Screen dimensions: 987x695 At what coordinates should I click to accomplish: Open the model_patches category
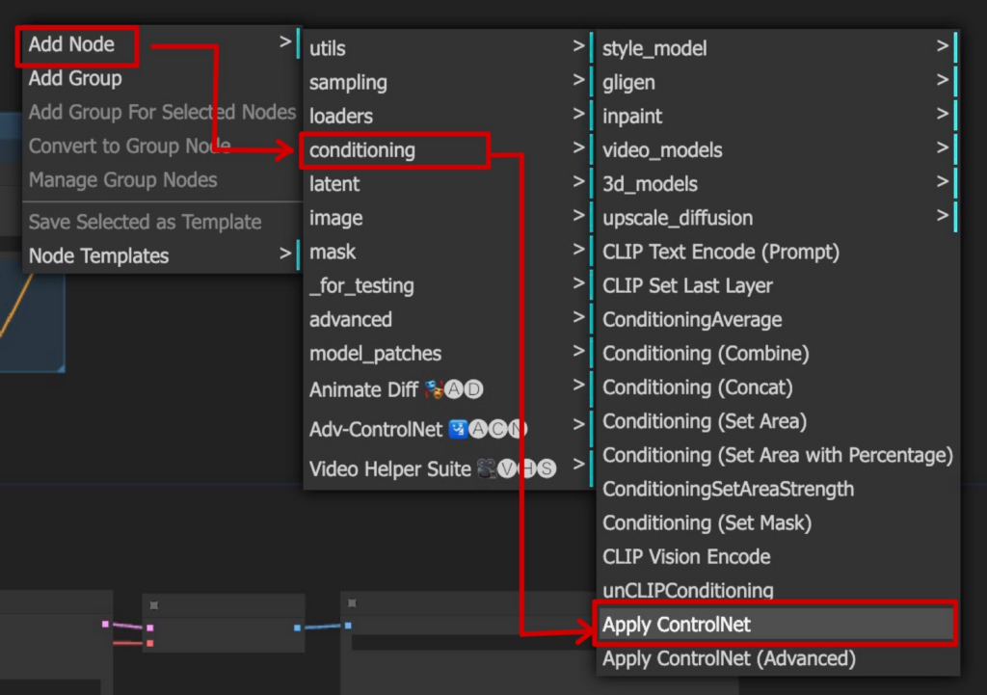[375, 354]
